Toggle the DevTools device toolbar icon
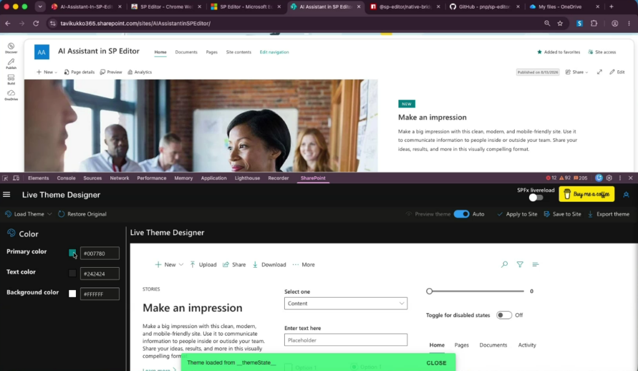This screenshot has width=638, height=371. [16, 178]
